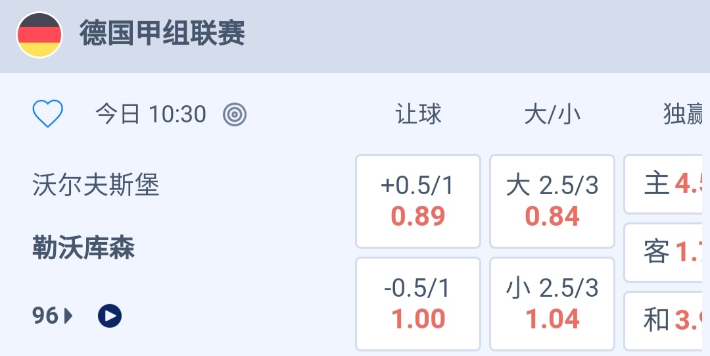Pick 小 2.5/3 odds at 1.04
Screen dimensions: 710x356
(552, 304)
